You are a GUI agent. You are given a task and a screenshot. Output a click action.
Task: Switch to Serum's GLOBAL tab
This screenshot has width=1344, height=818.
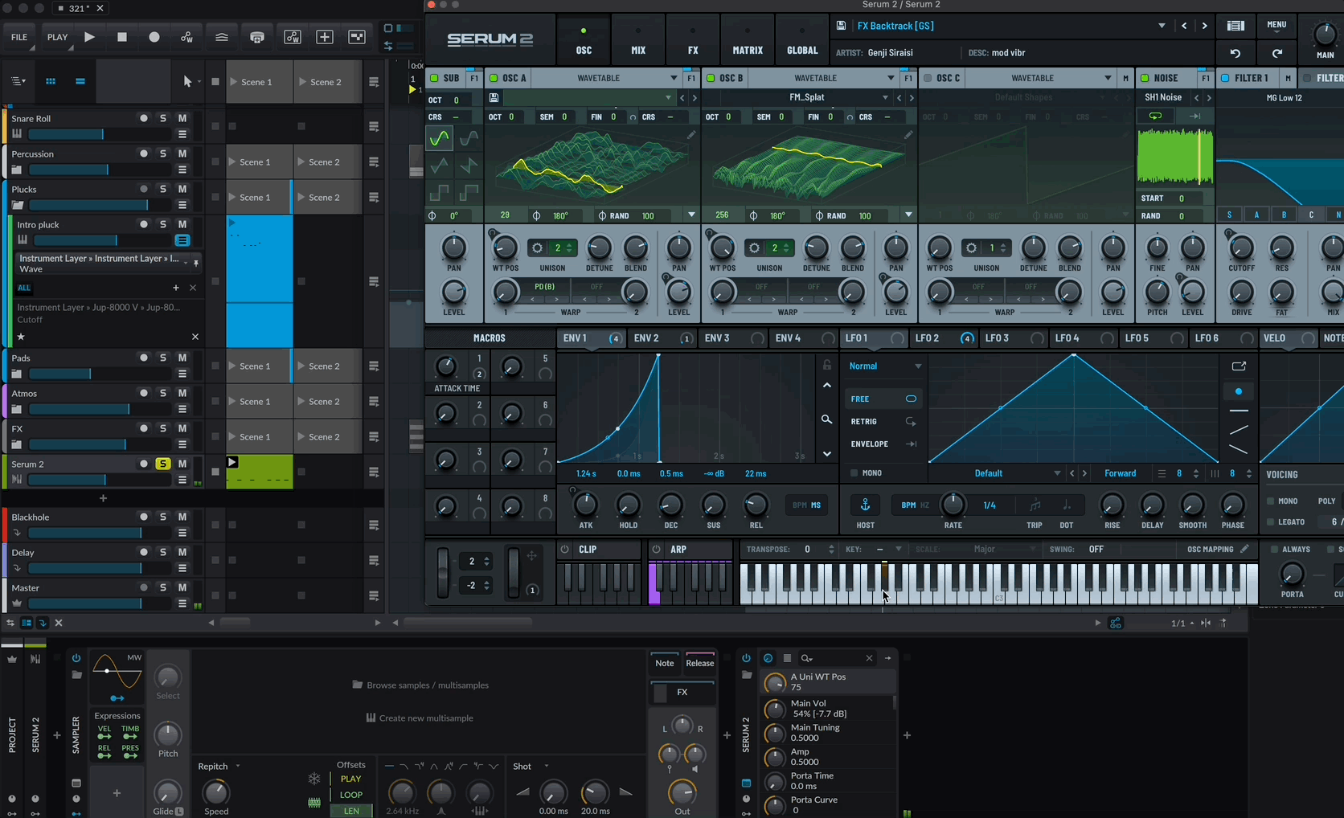[x=802, y=40]
